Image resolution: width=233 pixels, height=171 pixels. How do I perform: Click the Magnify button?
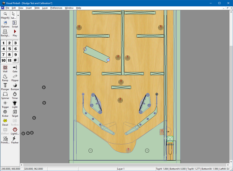click(x=5, y=15)
